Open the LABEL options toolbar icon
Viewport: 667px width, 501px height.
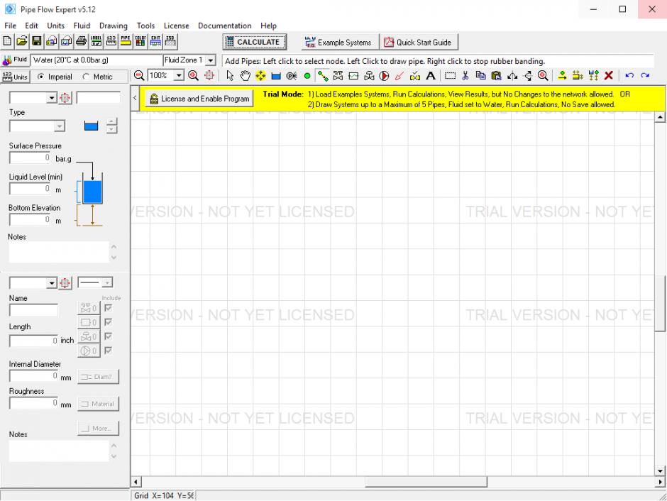pyautogui.click(x=96, y=41)
